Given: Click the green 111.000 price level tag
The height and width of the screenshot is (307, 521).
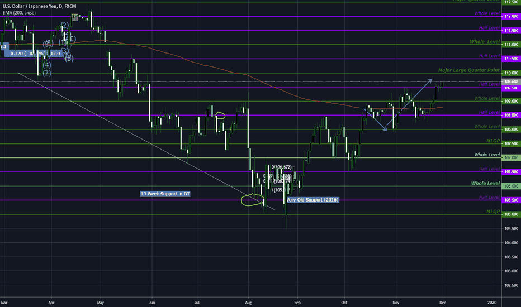Looking at the screenshot, I should 511,45.
